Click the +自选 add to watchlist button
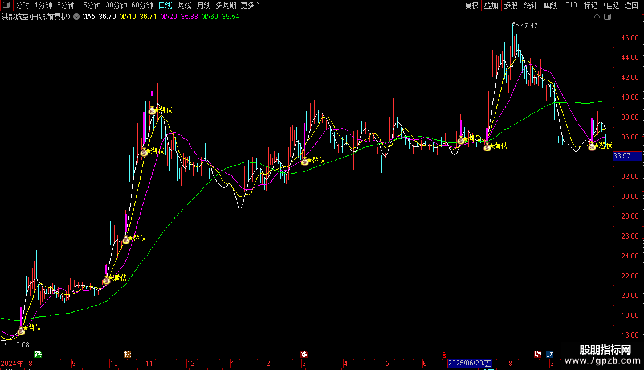The image size is (644, 370). 610,5
